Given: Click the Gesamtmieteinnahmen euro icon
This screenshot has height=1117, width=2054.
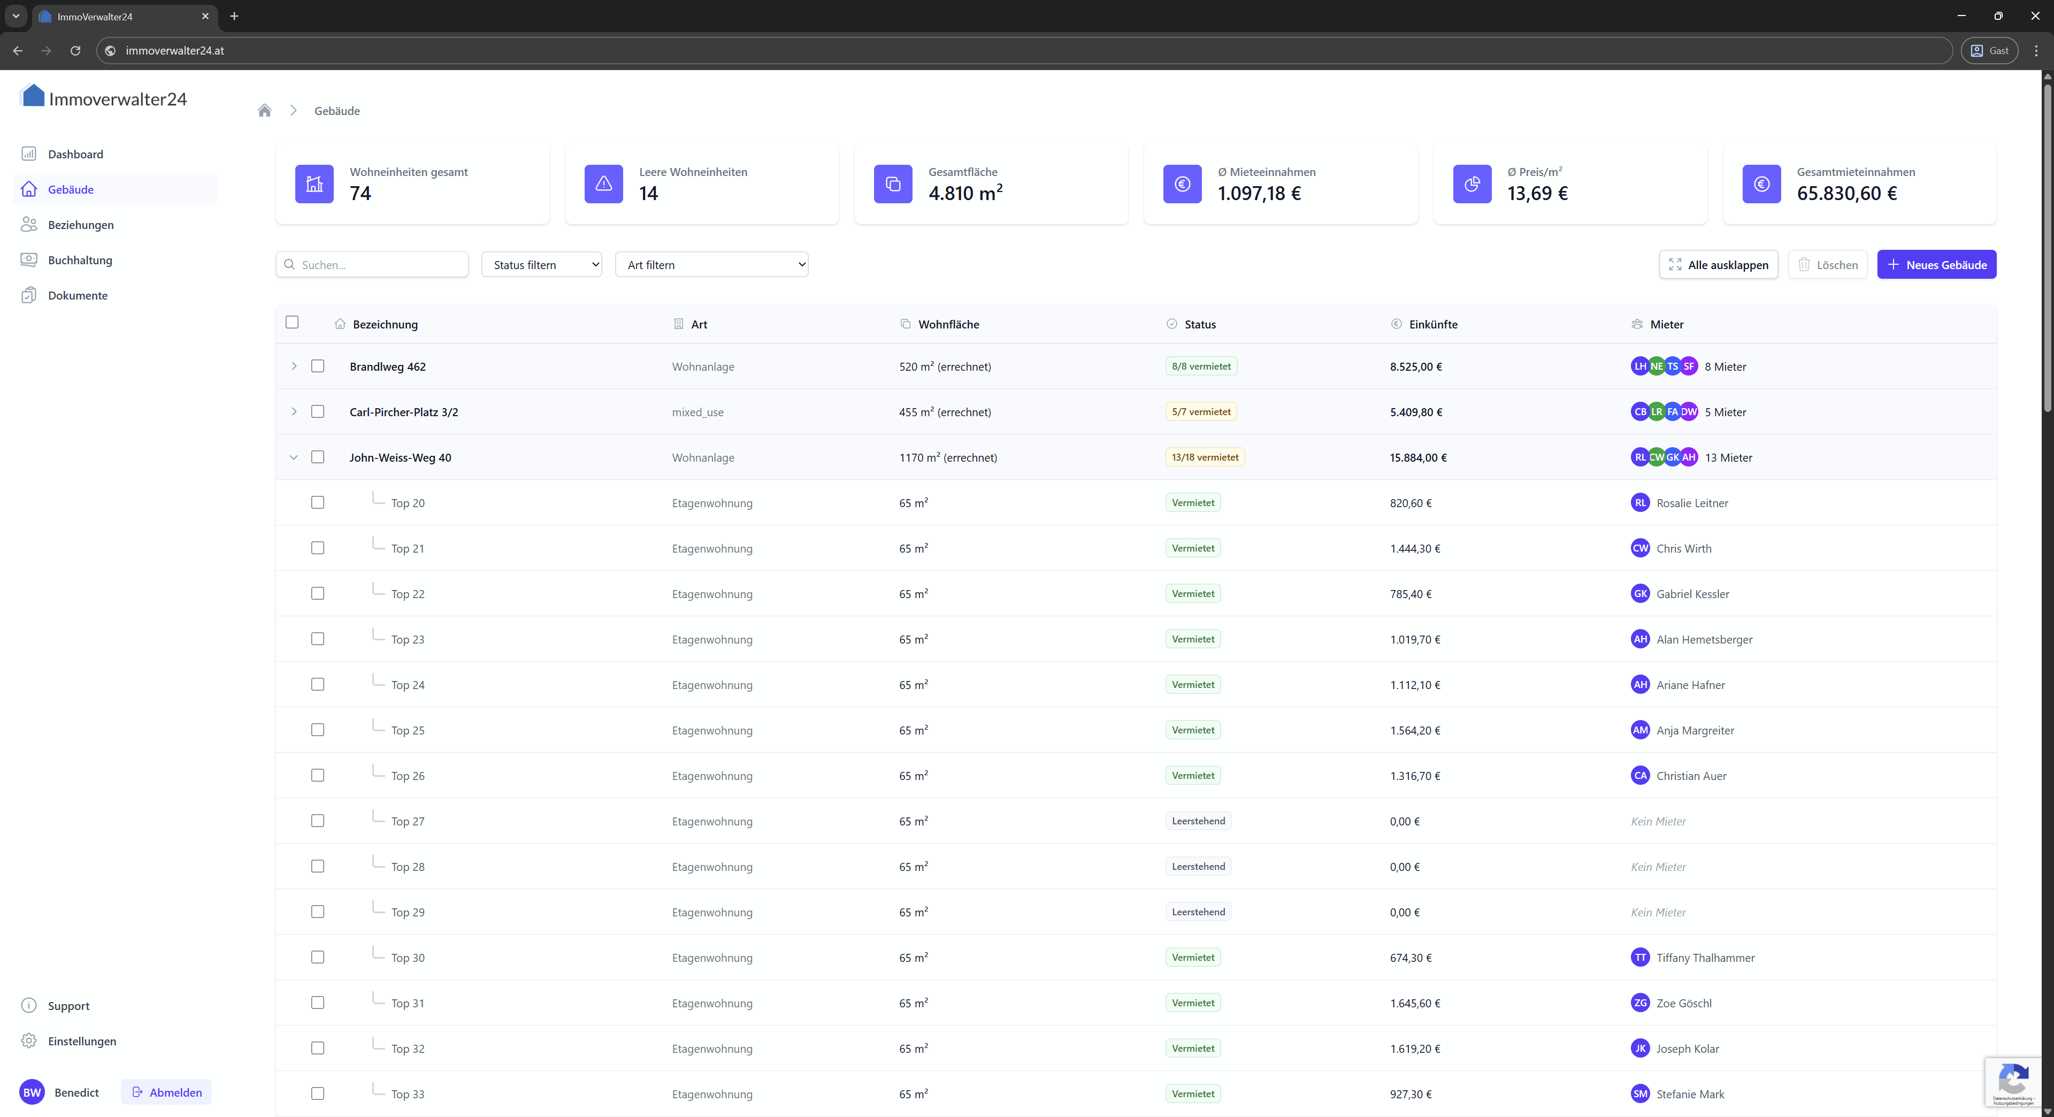Looking at the screenshot, I should [1761, 184].
